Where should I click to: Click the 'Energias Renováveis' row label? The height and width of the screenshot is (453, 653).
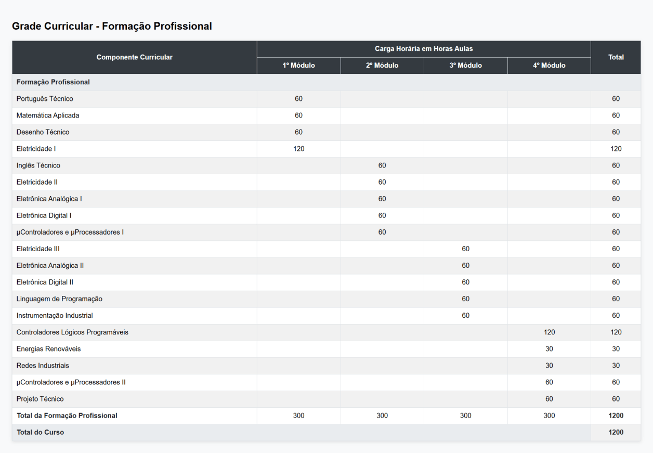click(x=49, y=348)
